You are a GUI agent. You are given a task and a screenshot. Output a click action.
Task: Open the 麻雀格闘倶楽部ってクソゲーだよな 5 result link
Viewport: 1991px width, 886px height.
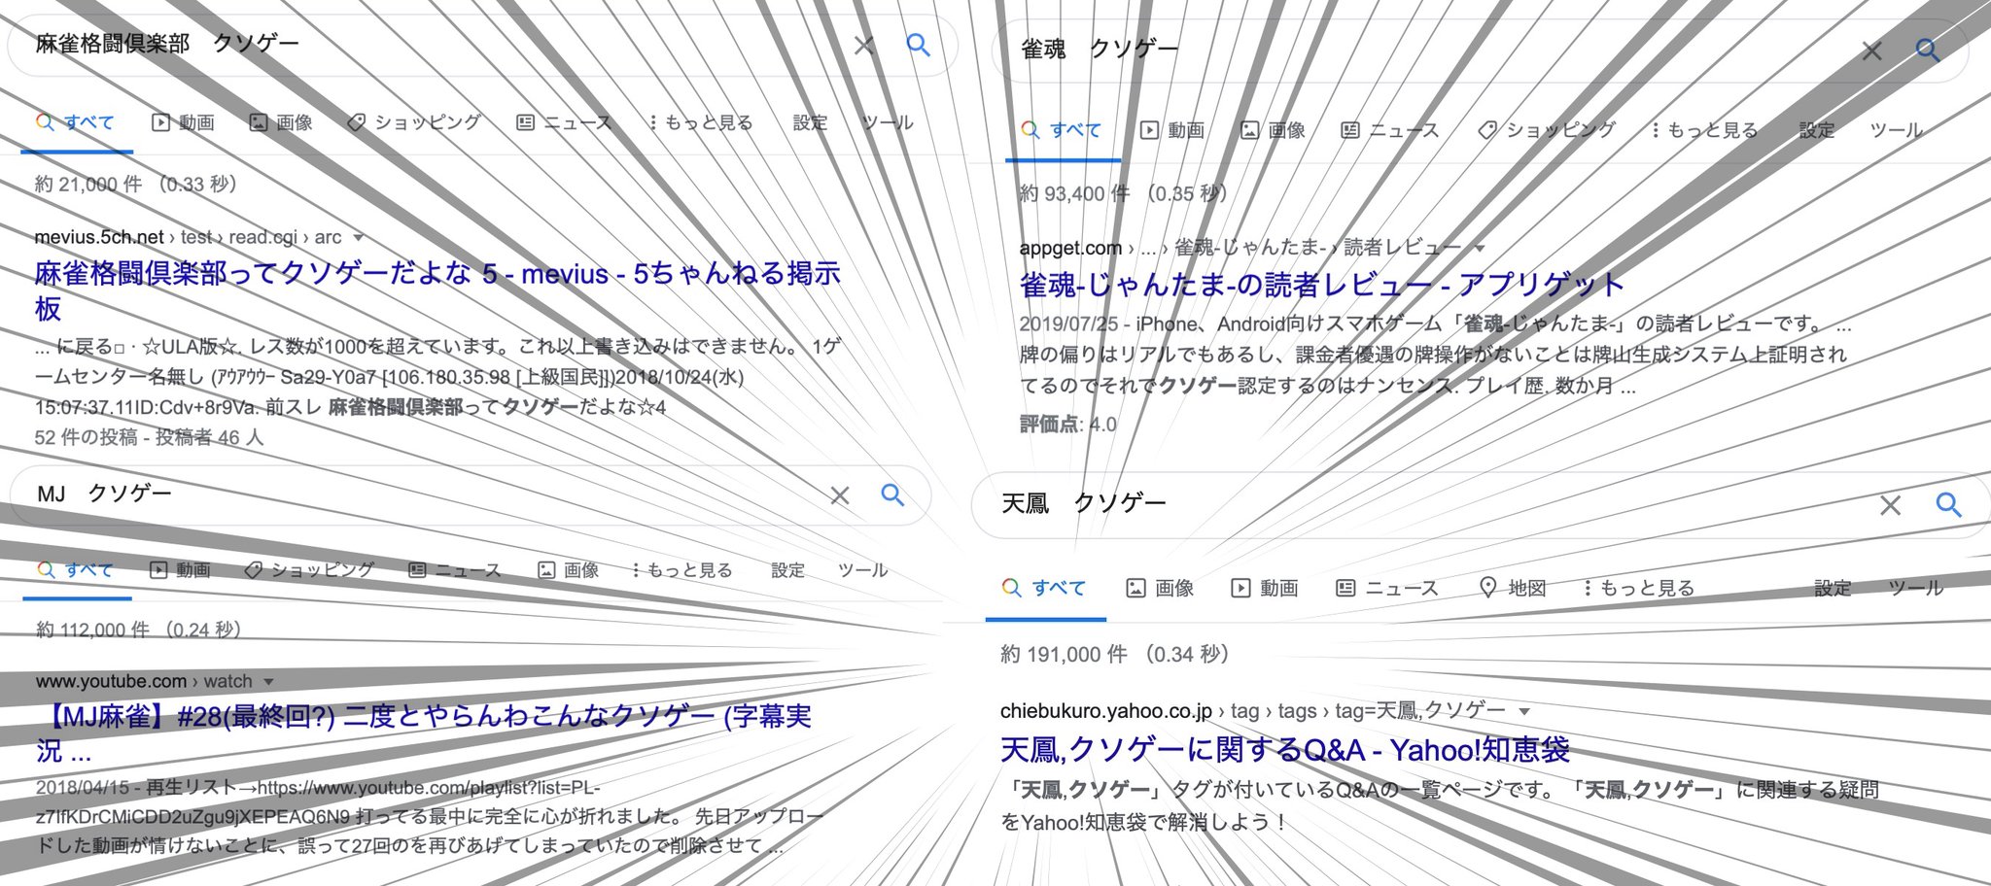437,290
